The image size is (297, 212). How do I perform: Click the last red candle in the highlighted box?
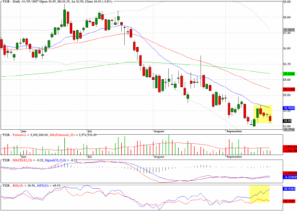click(x=270, y=118)
